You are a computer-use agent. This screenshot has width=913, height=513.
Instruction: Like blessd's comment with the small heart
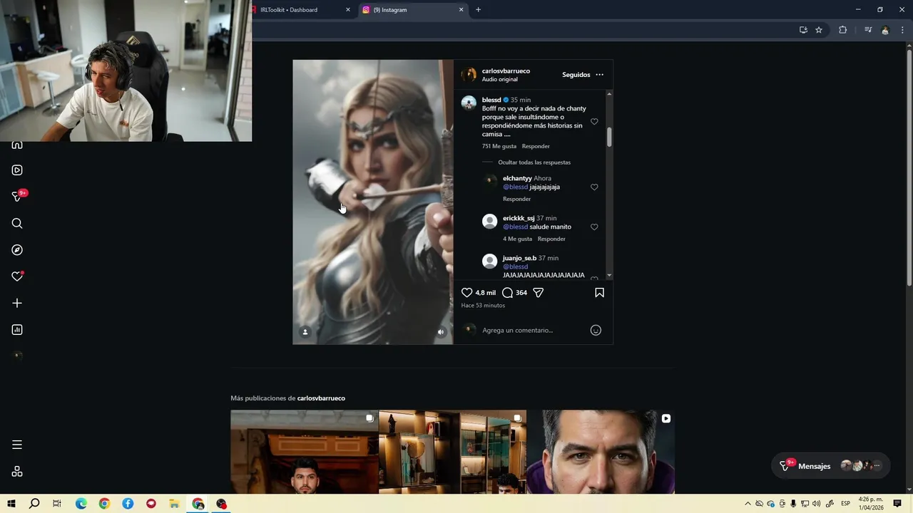click(594, 122)
